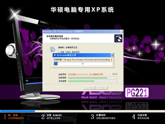The height and width of the screenshot is (124, 165).
Task: Click the DllCache恢复工具 title bar text
Action: [x=67, y=55]
